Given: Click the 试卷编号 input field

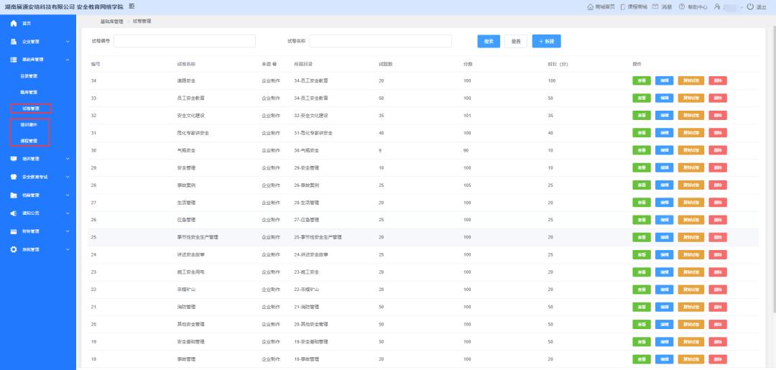Looking at the screenshot, I should tap(184, 41).
